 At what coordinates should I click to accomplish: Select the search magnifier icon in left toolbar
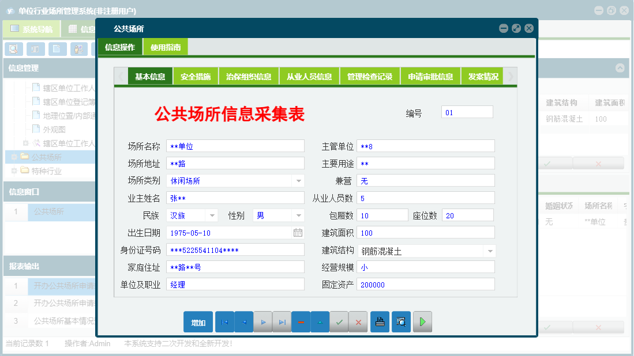(x=13, y=49)
